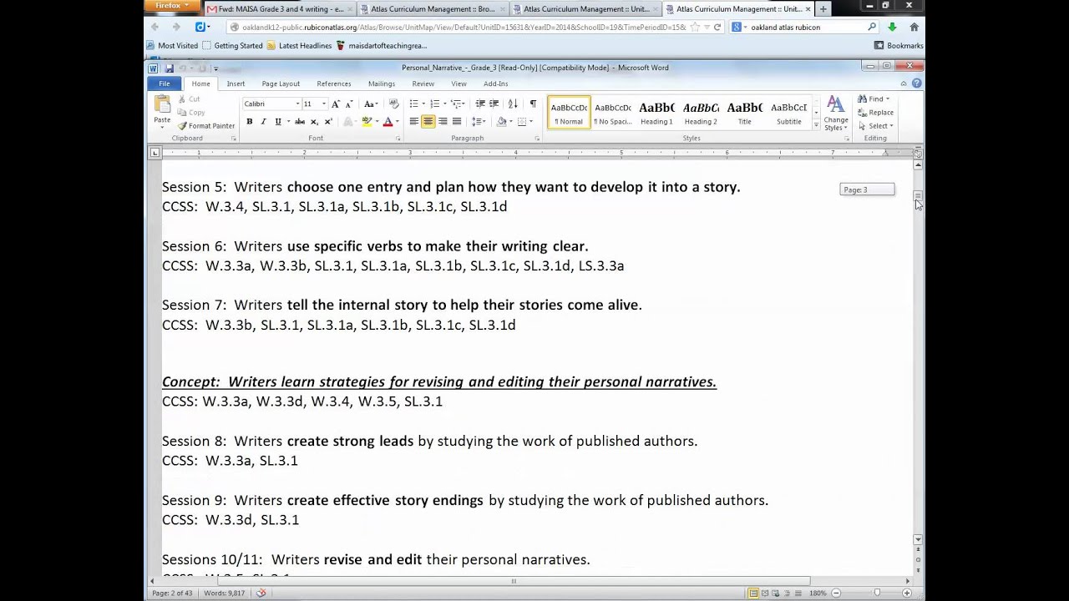Apply superscript formatting
The width and height of the screenshot is (1069, 601).
328,122
